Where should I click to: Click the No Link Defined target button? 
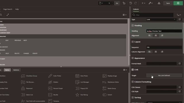pyautogui.click(x=164, y=76)
